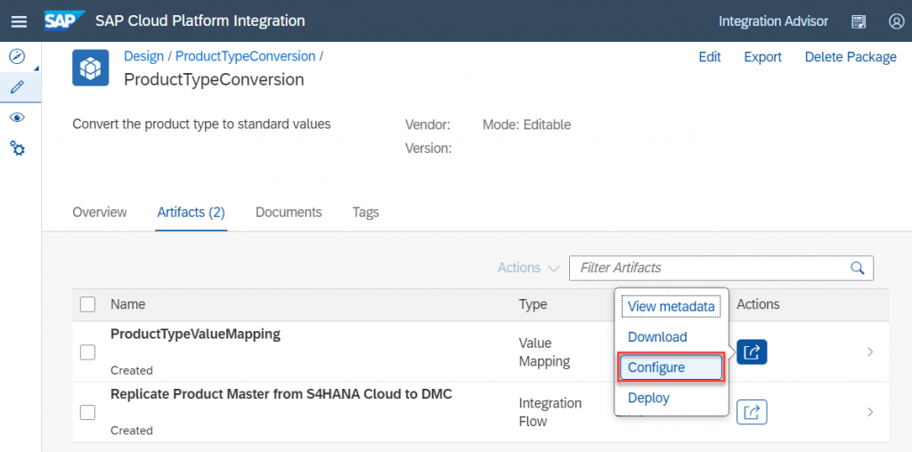Image resolution: width=912 pixels, height=452 pixels.
Task: Check the Replicate Product Master row checkbox
Action: [88, 413]
